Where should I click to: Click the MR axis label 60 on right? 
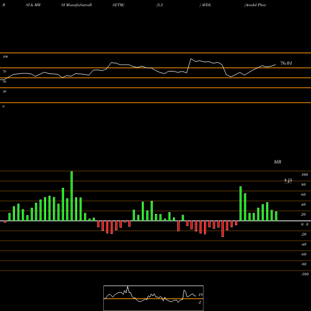tap(304, 195)
